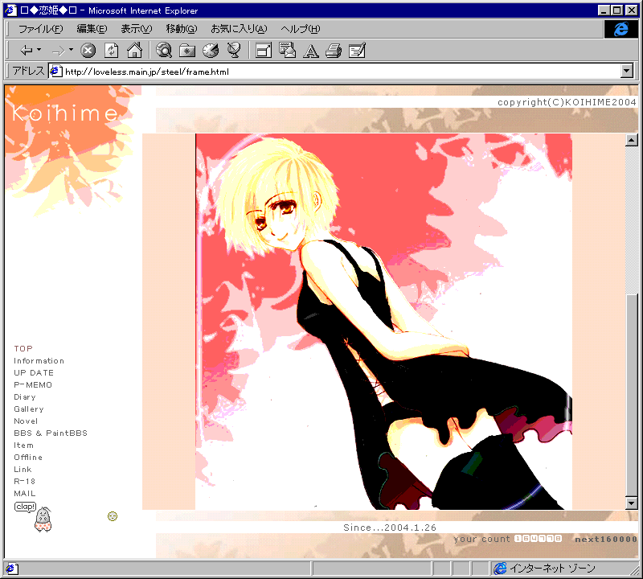Open the Information link
The width and height of the screenshot is (643, 579).
tap(39, 361)
